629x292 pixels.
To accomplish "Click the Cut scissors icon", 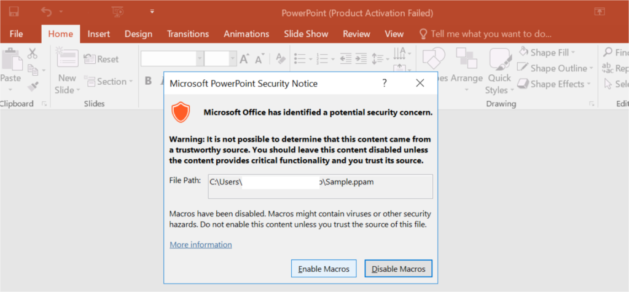I will [32, 53].
